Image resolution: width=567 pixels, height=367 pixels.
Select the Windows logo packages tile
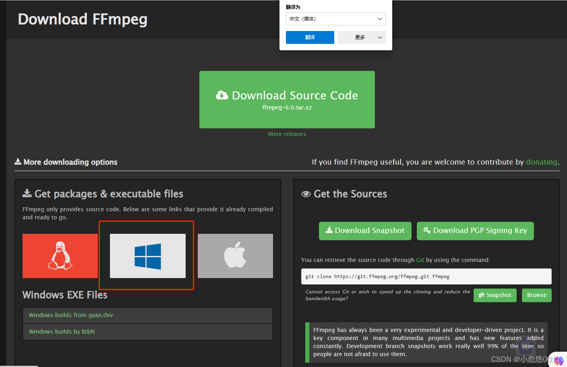tap(148, 256)
